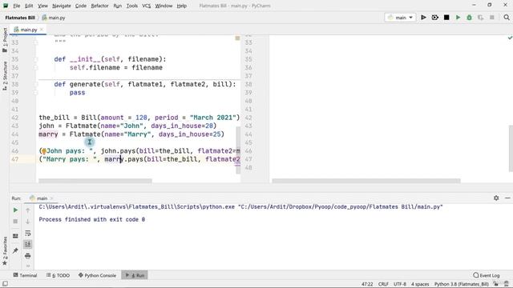Click the green Run play icon in toolbar
Image resolution: width=513 pixels, height=288 pixels.
point(458,18)
